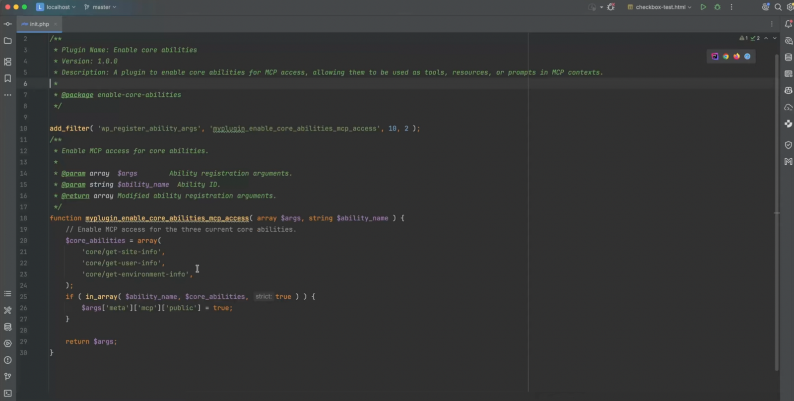
Task: Click the typo count indicator showing 2
Action: tap(755, 38)
